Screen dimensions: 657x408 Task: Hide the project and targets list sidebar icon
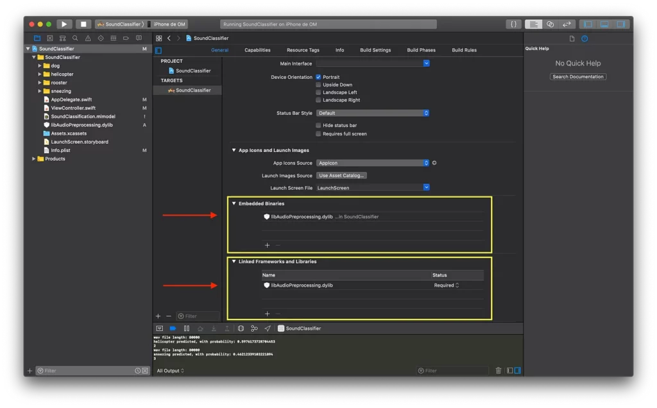click(158, 50)
